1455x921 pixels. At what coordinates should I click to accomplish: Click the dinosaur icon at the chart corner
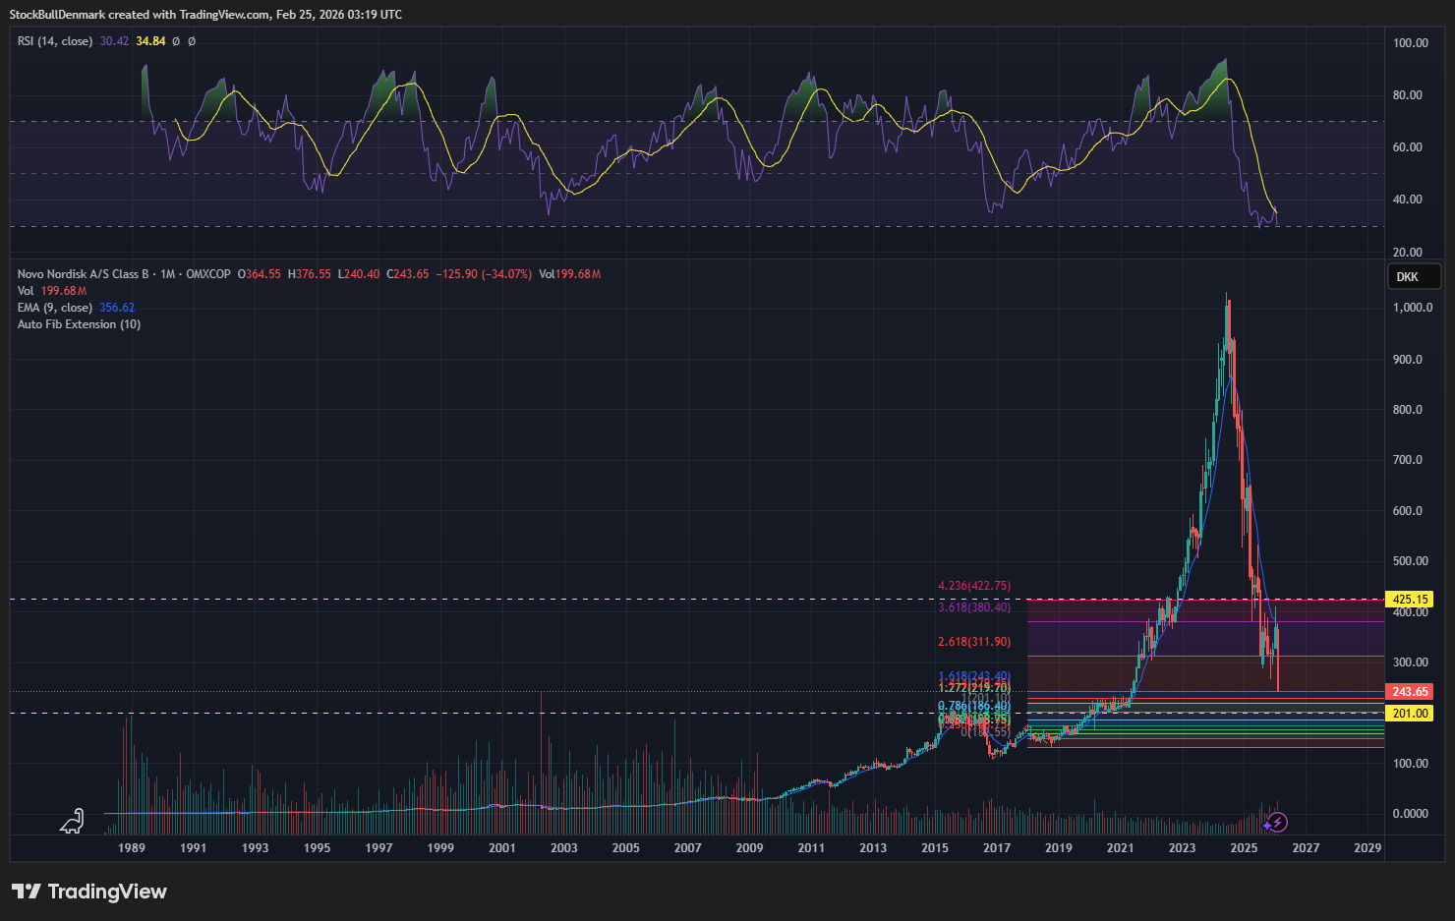point(72,822)
